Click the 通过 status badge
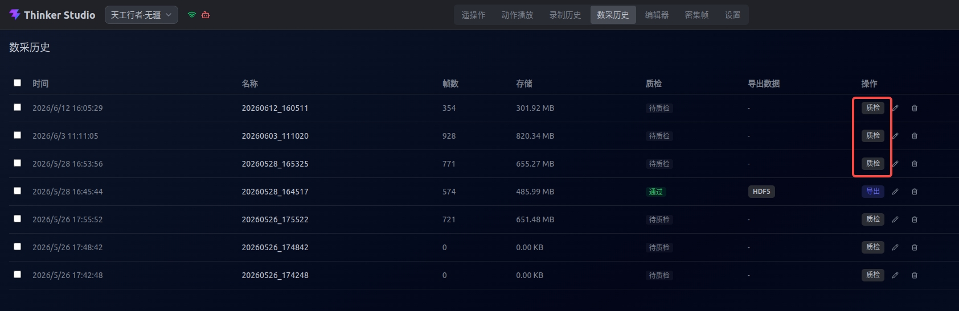 656,192
